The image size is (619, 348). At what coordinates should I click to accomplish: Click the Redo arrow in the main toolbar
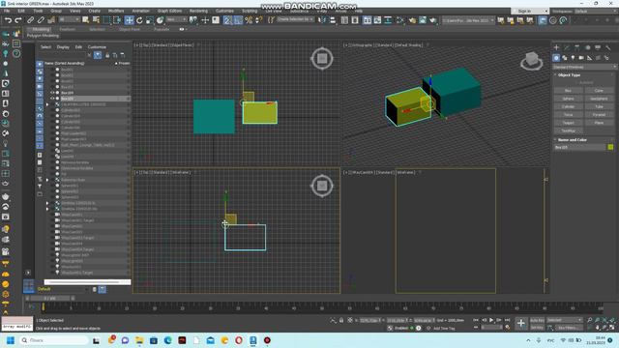pos(18,20)
